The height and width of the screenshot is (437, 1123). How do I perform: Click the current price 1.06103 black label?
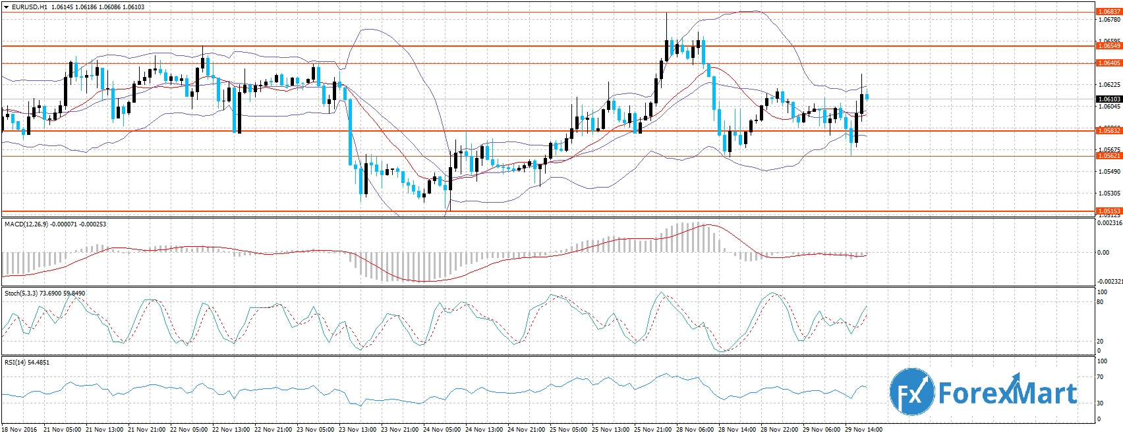click(x=1109, y=99)
